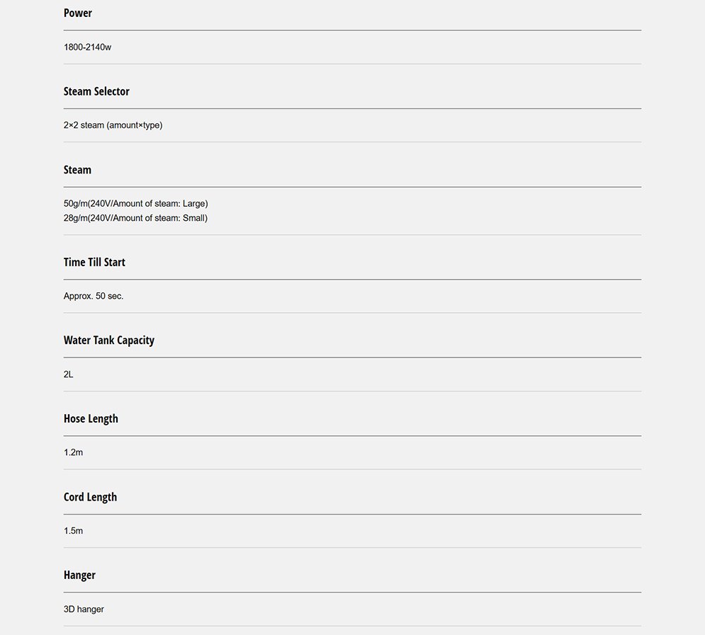Select the 50g/m Large steam line
Screen dimensions: 705x635
pyautogui.click(x=136, y=203)
